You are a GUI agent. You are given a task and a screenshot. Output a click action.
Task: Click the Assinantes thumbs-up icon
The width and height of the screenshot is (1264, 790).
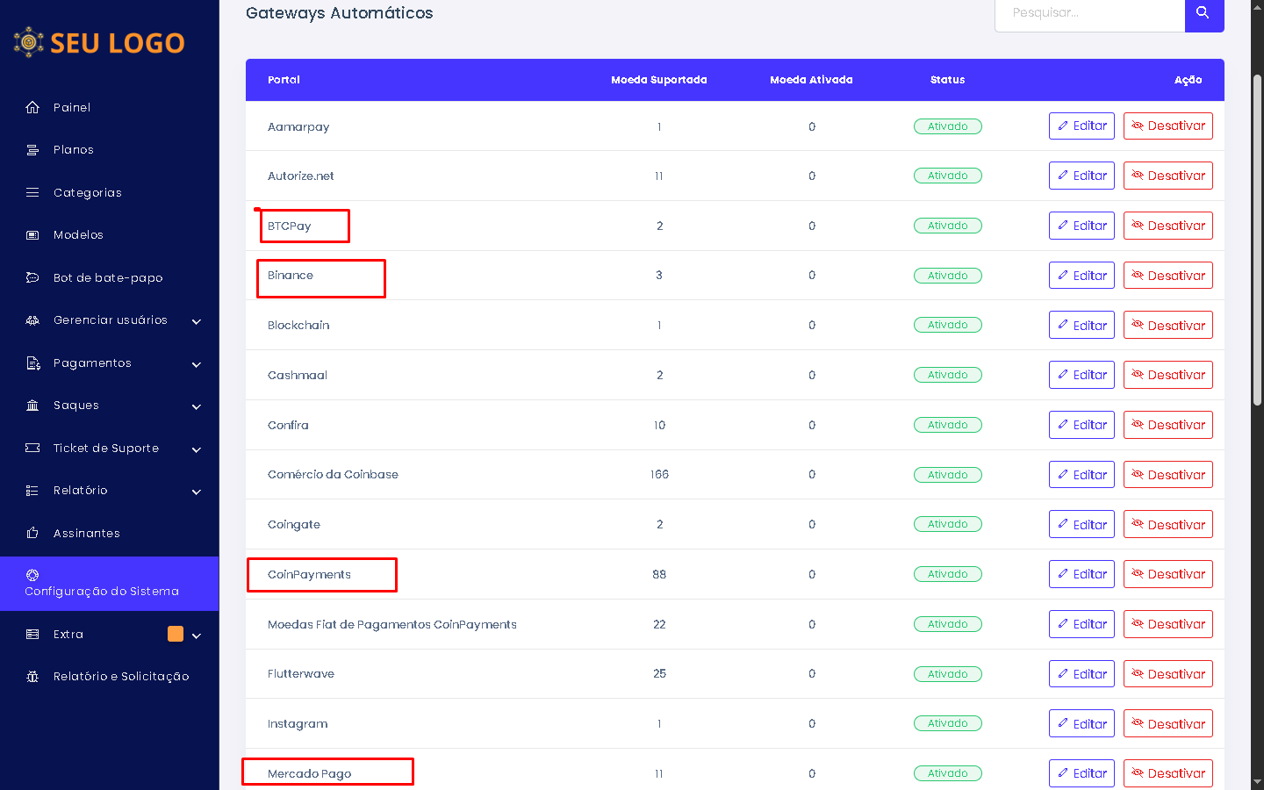32,533
